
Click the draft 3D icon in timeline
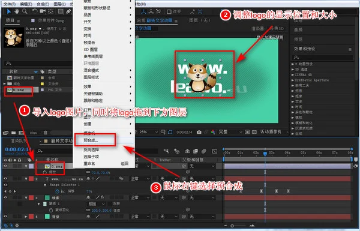coord(177,151)
